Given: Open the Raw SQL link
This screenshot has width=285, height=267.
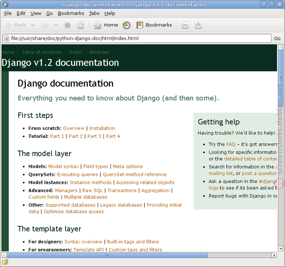Looking at the screenshot, I should [x=92, y=190].
